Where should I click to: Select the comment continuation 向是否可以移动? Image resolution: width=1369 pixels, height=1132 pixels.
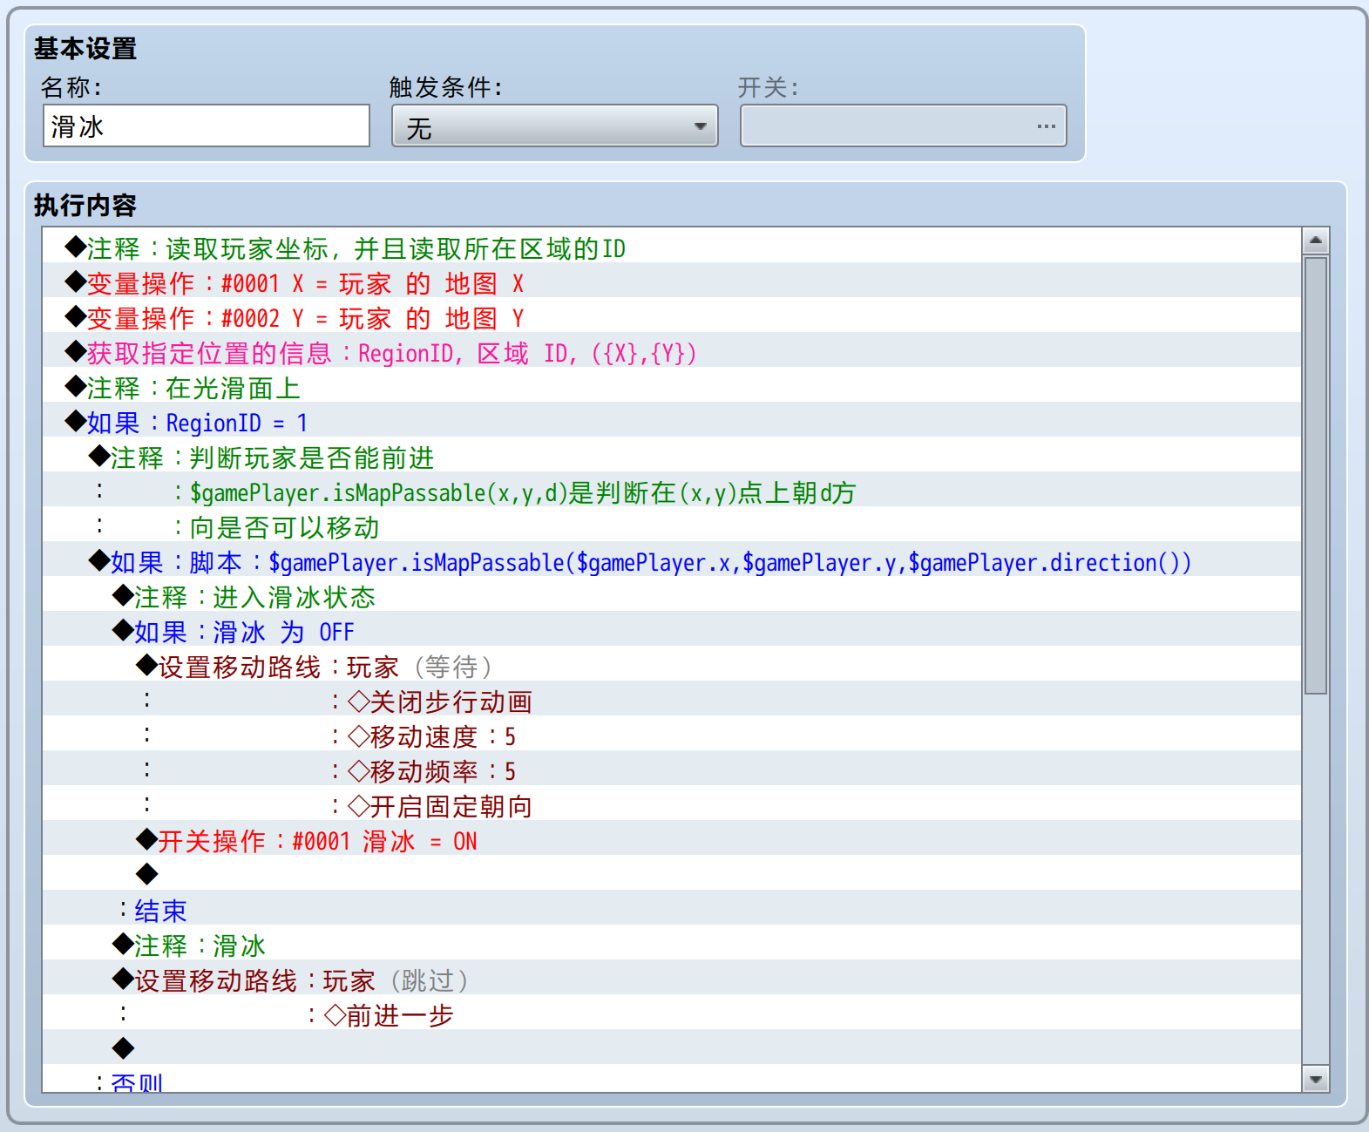point(671,525)
